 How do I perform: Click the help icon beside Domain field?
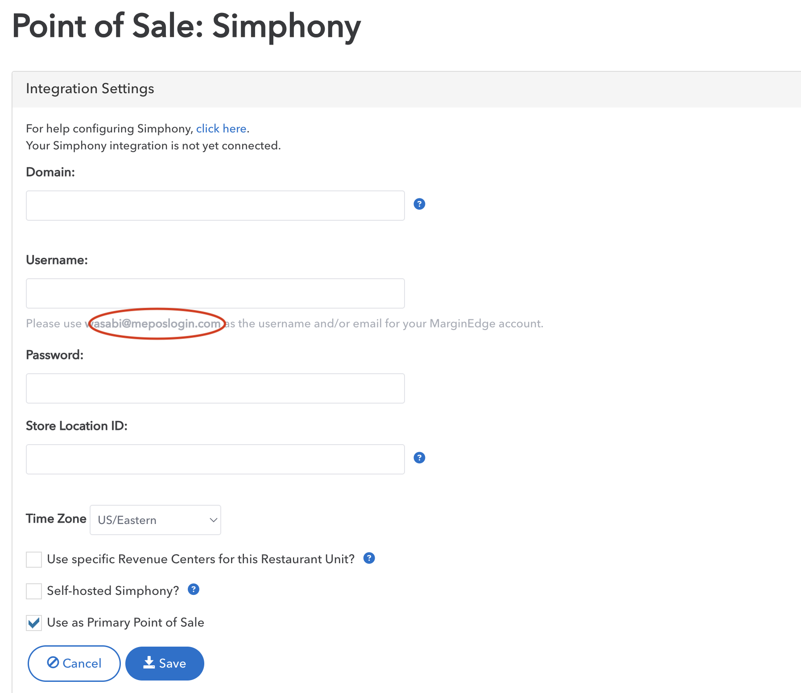(419, 204)
